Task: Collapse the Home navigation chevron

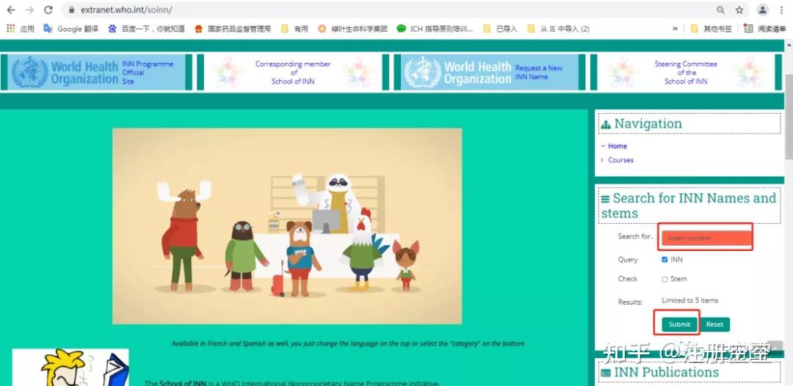Action: [603, 146]
